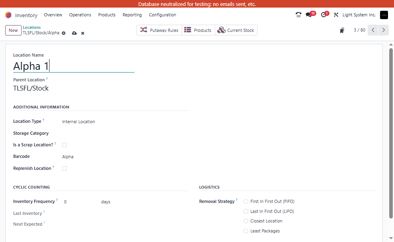Open the discuss messages icon

(309, 15)
